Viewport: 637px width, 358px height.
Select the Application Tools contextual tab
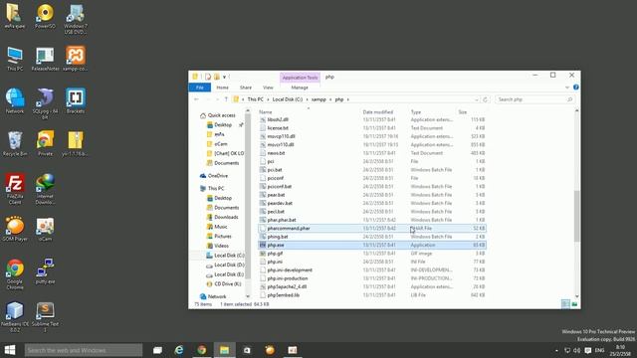[x=300, y=78]
